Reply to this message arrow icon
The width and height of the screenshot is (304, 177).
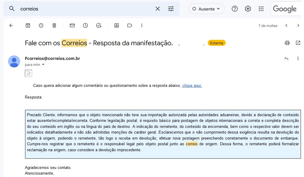pos(286,58)
